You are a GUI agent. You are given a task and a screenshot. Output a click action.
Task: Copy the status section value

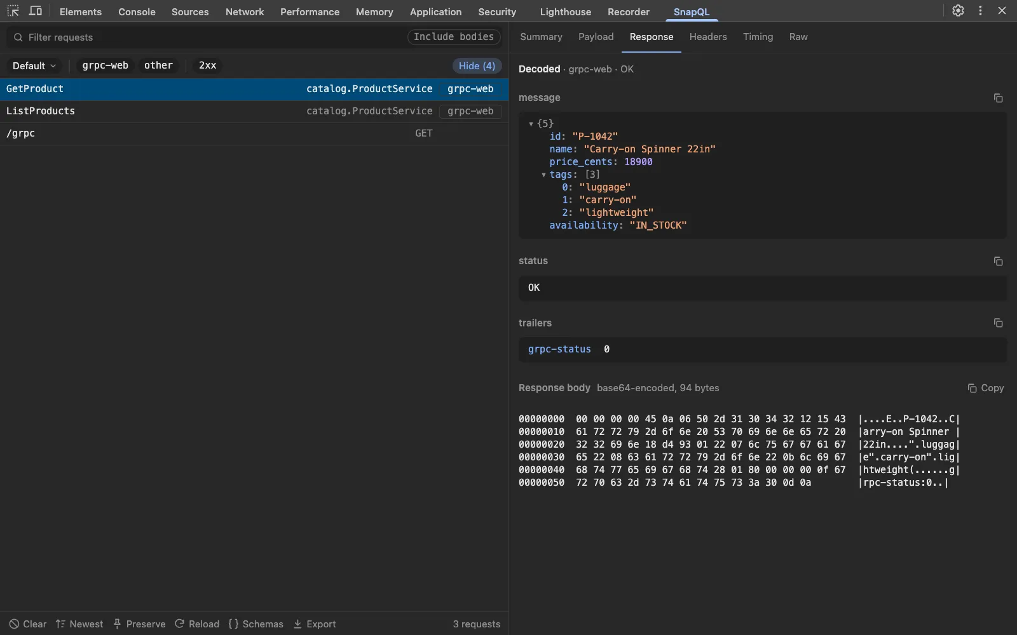pos(998,261)
